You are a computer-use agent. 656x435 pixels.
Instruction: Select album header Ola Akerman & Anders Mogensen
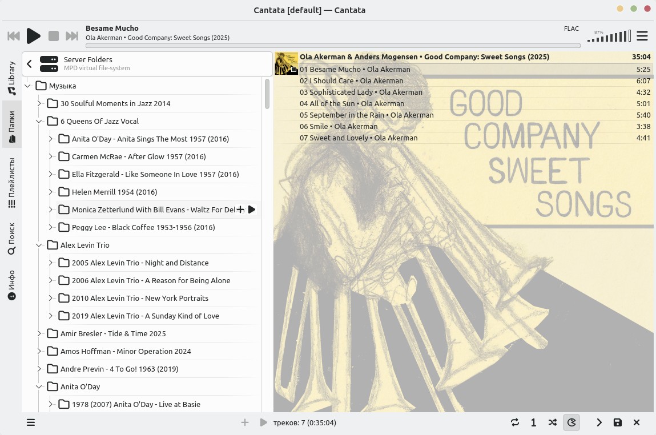click(x=424, y=57)
